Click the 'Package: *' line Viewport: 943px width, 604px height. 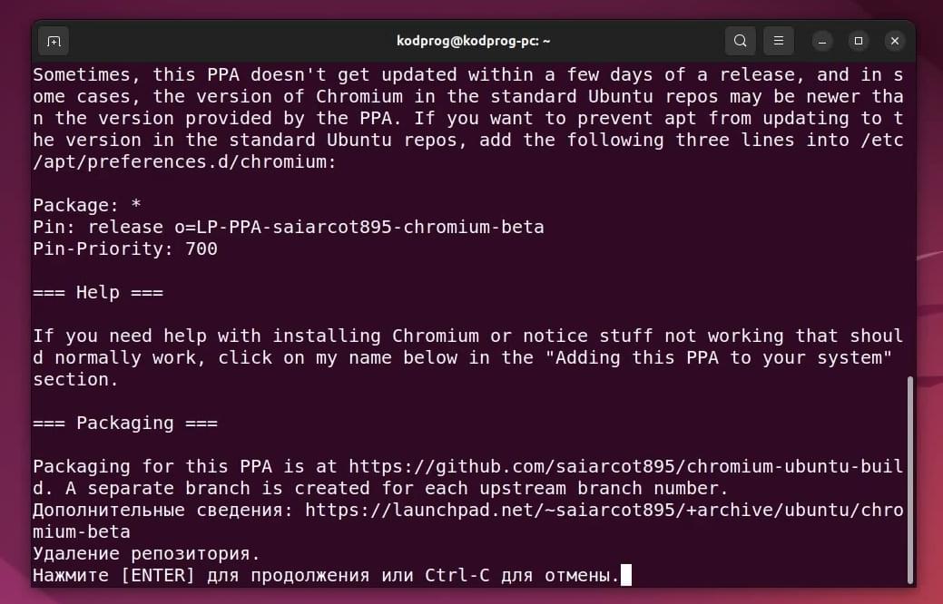point(87,205)
